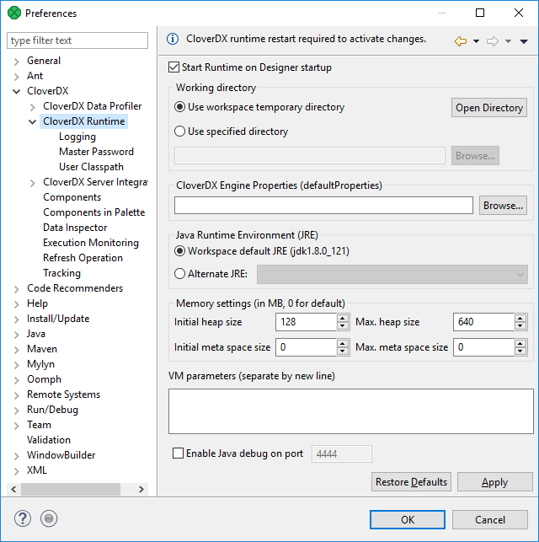Click the forward navigation arrow icon
This screenshot has width=539, height=542.
[493, 40]
